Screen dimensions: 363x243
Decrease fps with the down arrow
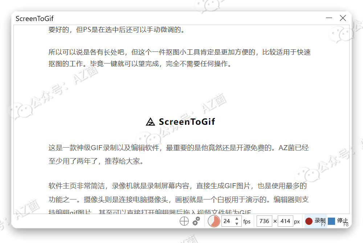pos(237,224)
